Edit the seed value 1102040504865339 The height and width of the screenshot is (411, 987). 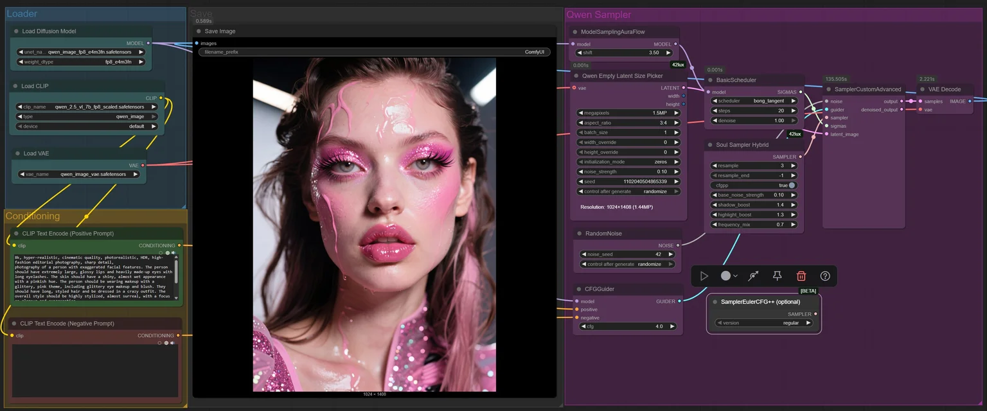[628, 182]
